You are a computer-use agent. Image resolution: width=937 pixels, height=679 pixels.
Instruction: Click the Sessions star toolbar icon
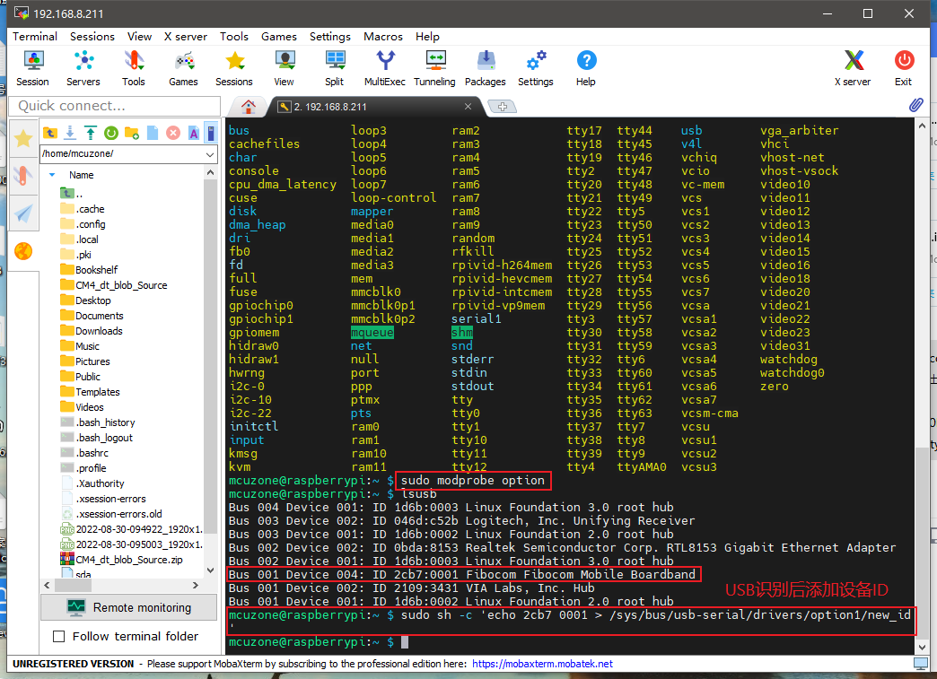pyautogui.click(x=234, y=69)
